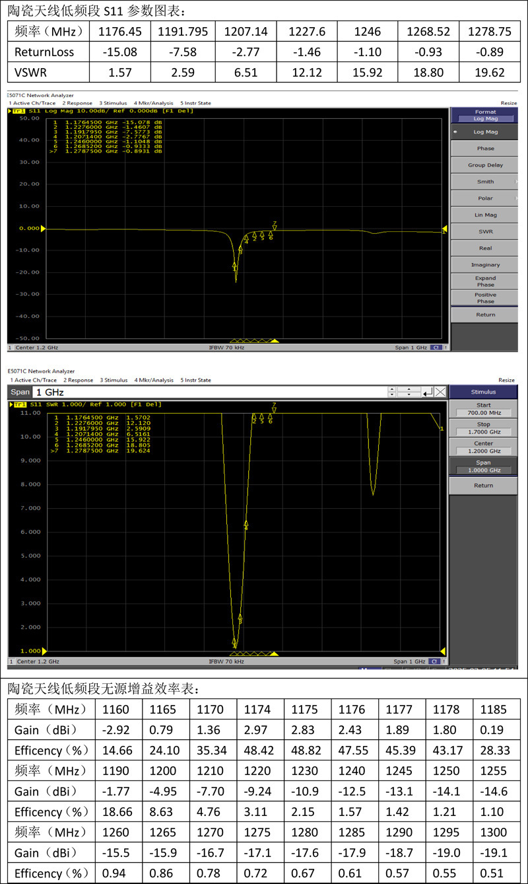The width and height of the screenshot is (528, 884).
Task: Click the C1 channel indicator in the Log Mag status bar
Action: pyautogui.click(x=436, y=348)
